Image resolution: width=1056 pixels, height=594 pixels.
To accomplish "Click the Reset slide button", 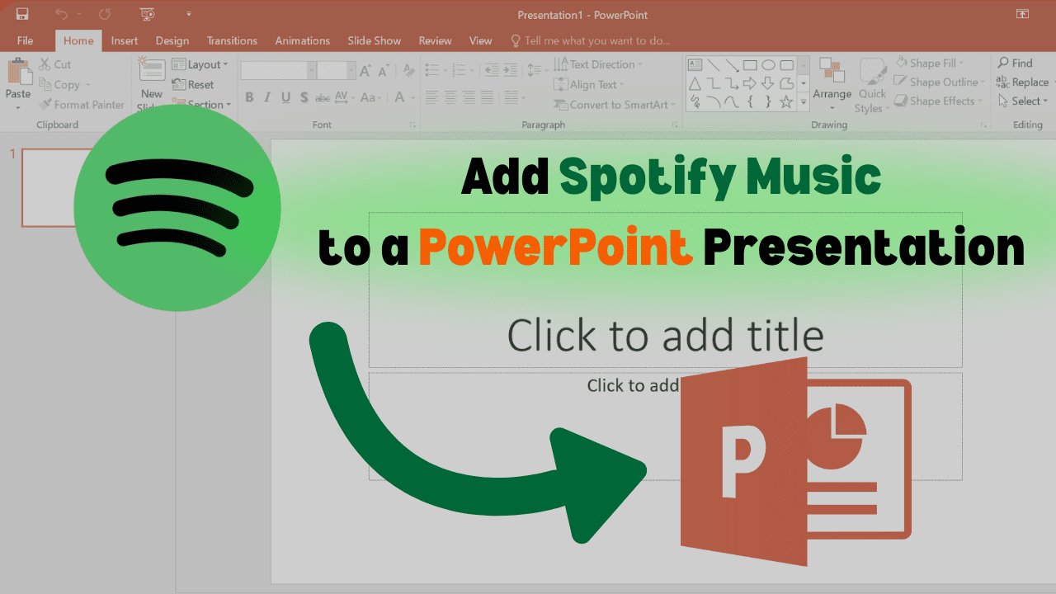I will click(x=194, y=84).
